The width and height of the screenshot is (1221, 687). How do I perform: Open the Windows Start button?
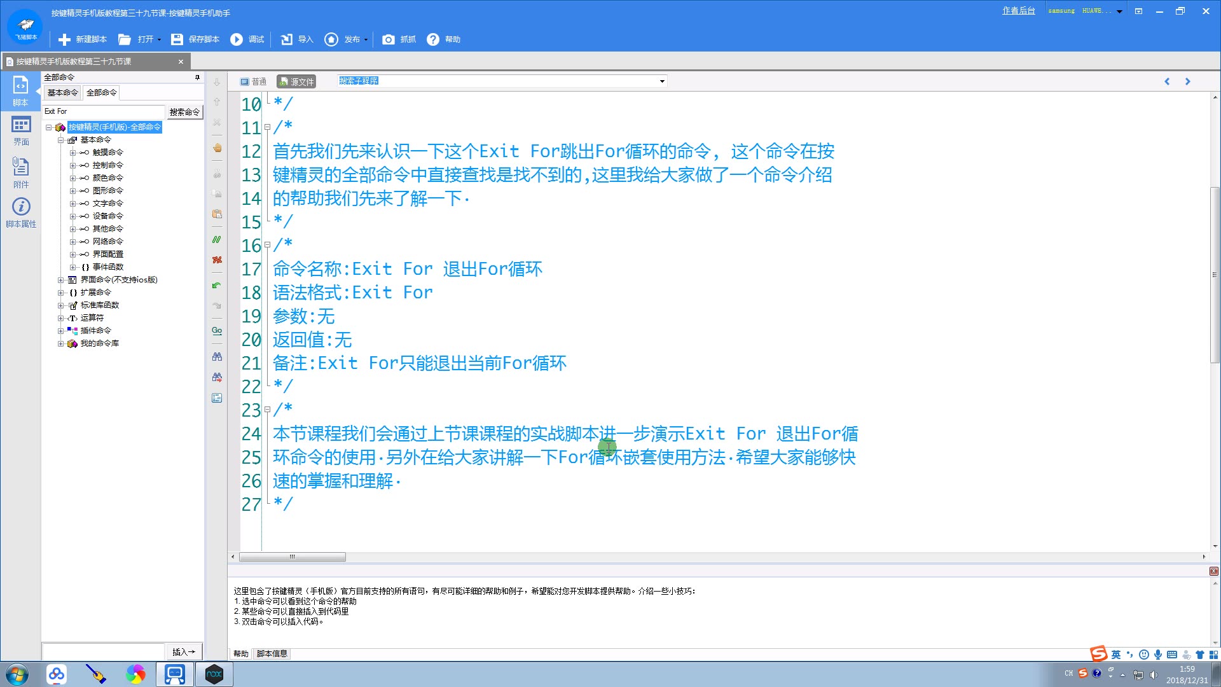pos(17,674)
